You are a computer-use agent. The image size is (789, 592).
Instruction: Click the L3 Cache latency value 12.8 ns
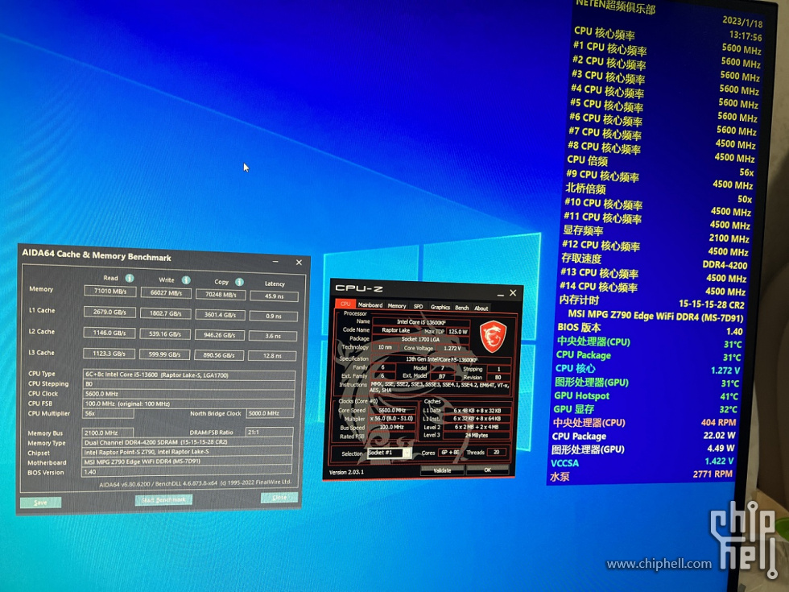(x=272, y=356)
